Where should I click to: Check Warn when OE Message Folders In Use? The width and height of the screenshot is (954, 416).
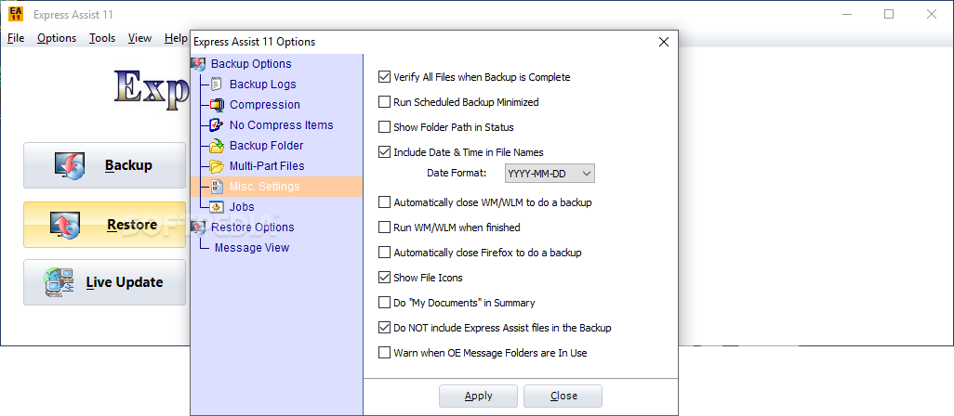point(384,352)
